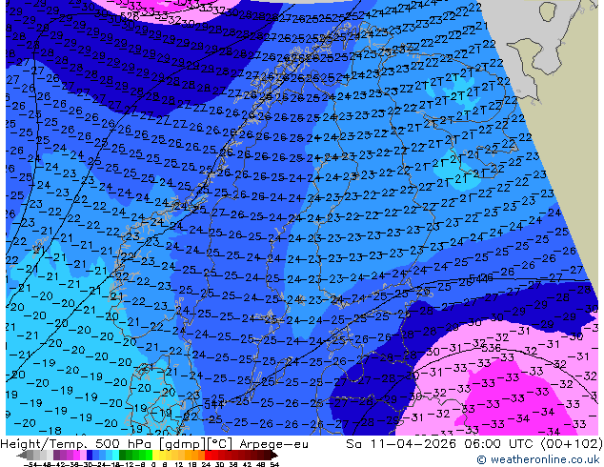The image size is (604, 467).
Task: Click the bright magenta swatch in color legend
Action: pos(76,455)
